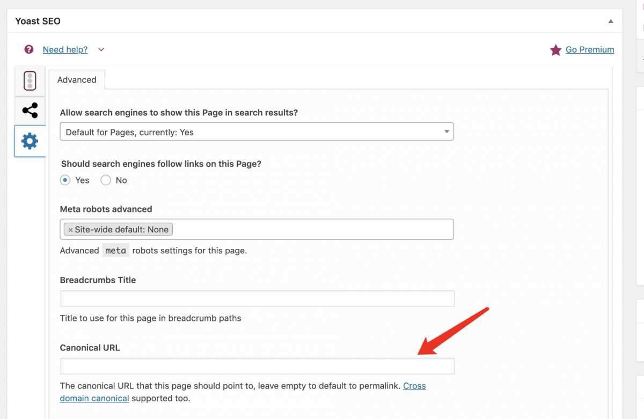This screenshot has height=419, width=644.
Task: Click the 'Title to use for this page' hint
Action: [x=150, y=318]
